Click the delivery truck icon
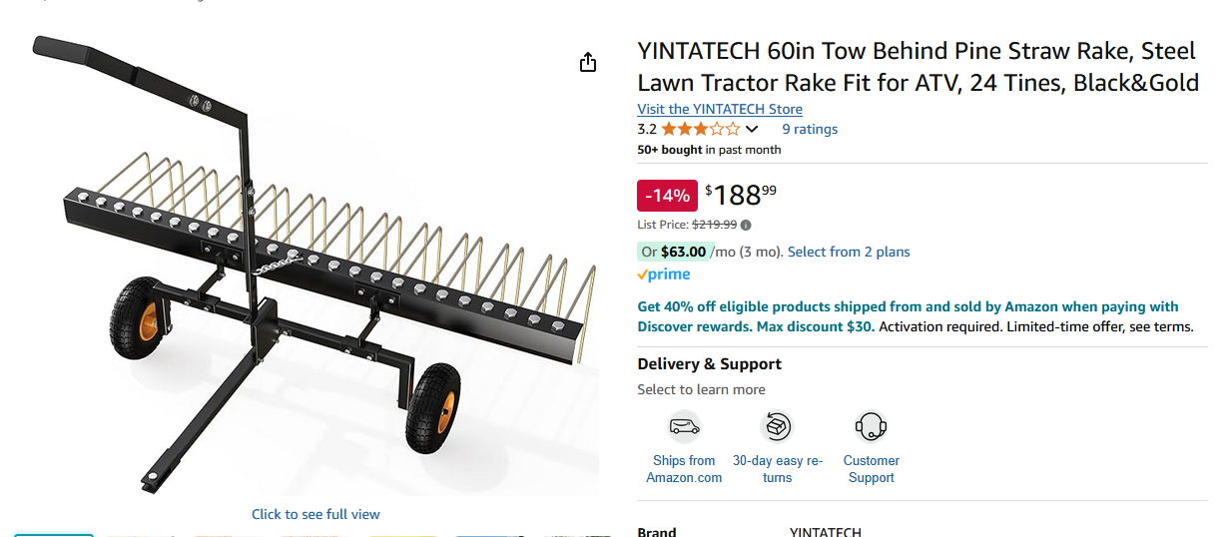Image resolution: width=1230 pixels, height=537 pixels. pos(684,427)
